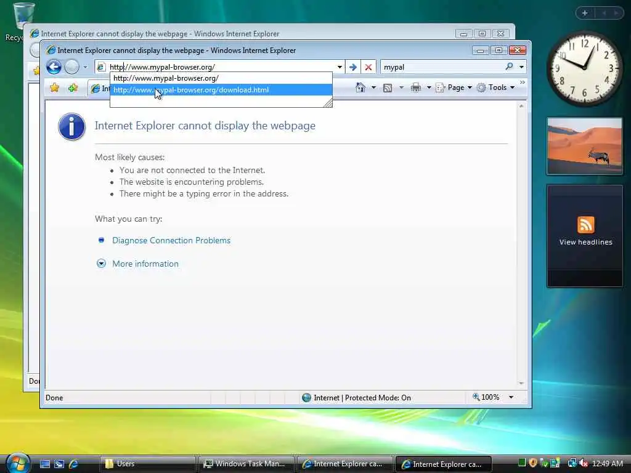Click Switch between windows quick launch icon
The width and height of the screenshot is (631, 473).
click(x=59, y=464)
